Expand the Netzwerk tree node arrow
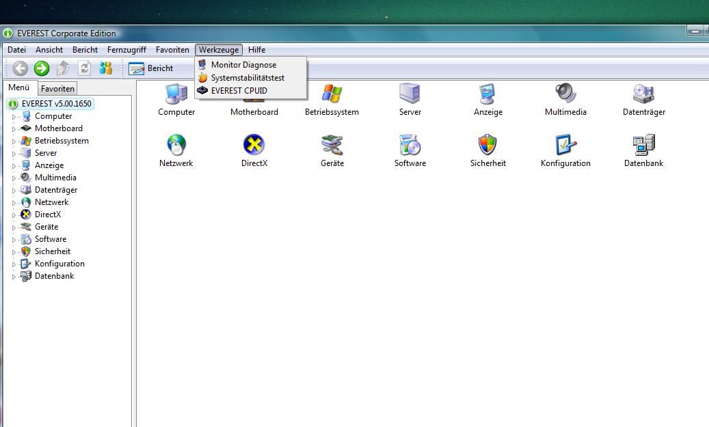This screenshot has width=709, height=427. click(14, 202)
